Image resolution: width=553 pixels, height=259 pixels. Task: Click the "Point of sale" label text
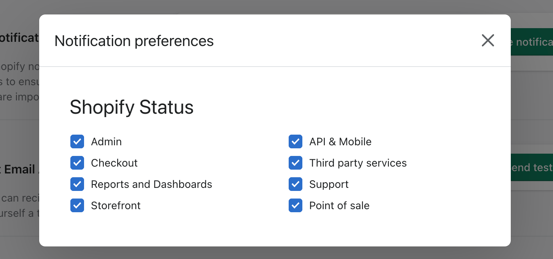[x=339, y=205]
